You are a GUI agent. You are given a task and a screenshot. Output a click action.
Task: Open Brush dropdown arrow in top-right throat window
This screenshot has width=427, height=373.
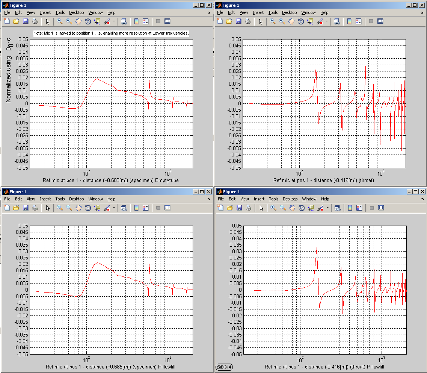[327, 21]
